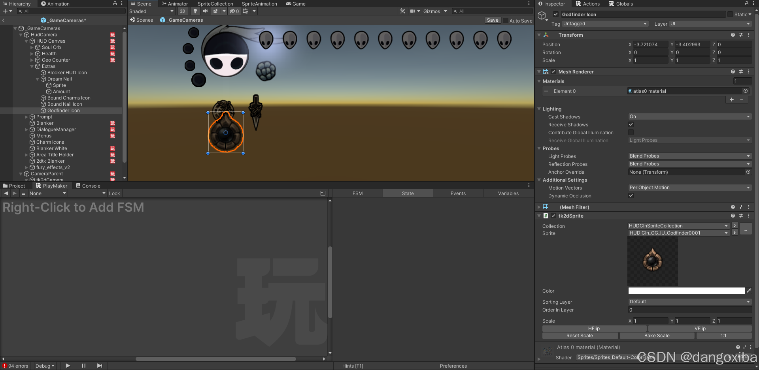This screenshot has height=370, width=759.
Task: Open Mesh Renderer preset icon
Action: point(741,71)
